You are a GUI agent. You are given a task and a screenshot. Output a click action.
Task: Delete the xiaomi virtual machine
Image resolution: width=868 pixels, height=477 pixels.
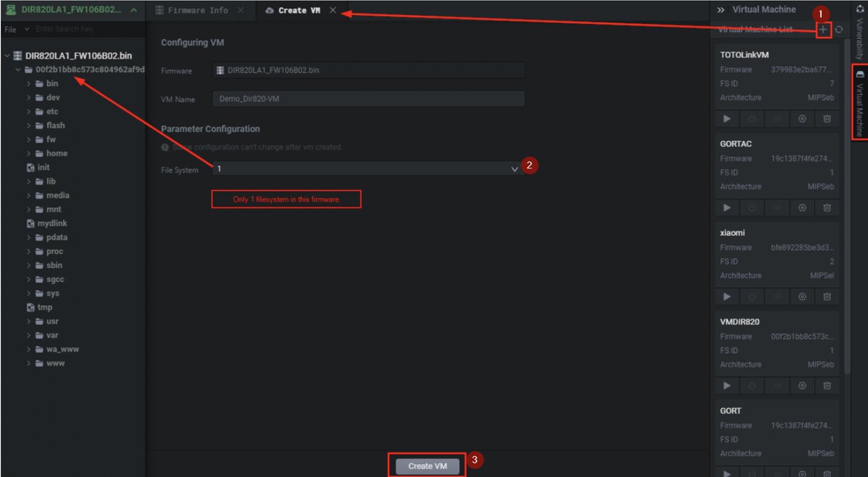(827, 296)
